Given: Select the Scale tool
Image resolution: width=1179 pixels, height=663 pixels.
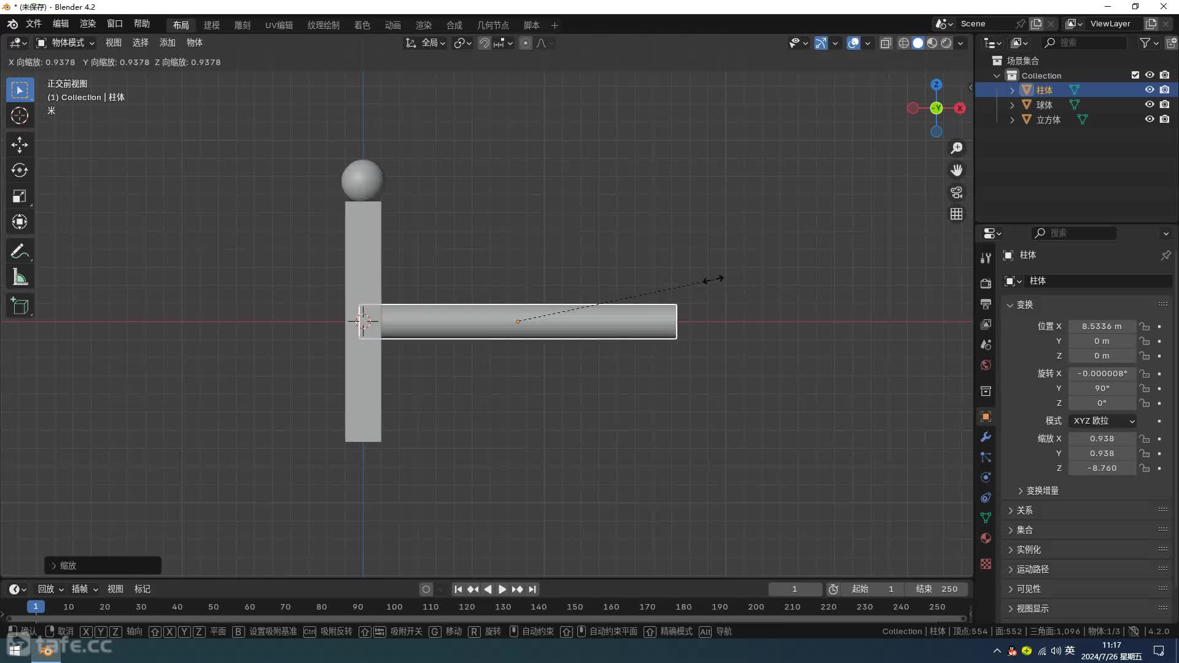Looking at the screenshot, I should point(20,196).
